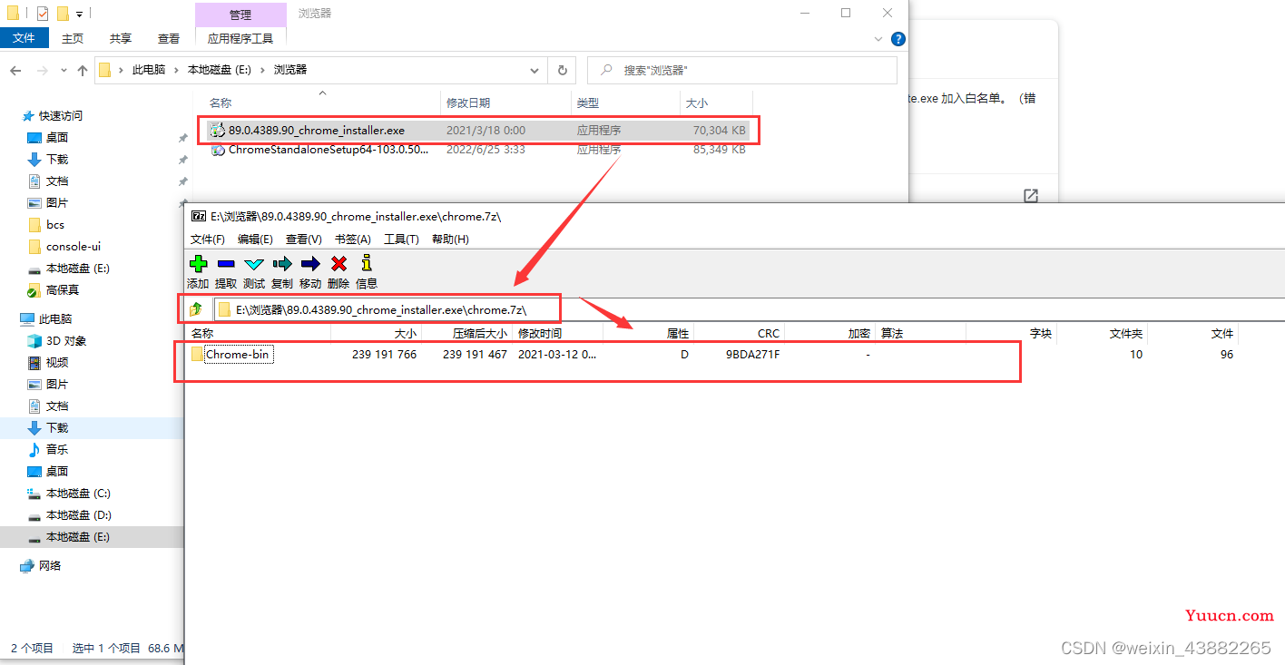Open 快速访问 in navigation pane
The height and width of the screenshot is (665, 1285).
click(x=52, y=116)
